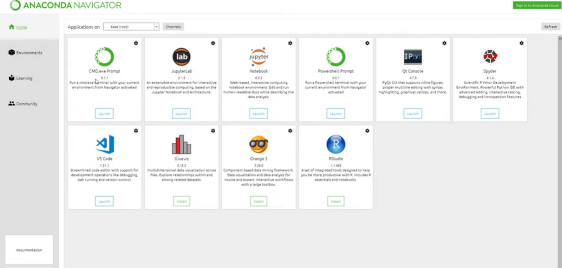Open settings gear on JupyterLab card
Image resolution: width=562 pixels, height=268 pixels.
click(x=213, y=43)
